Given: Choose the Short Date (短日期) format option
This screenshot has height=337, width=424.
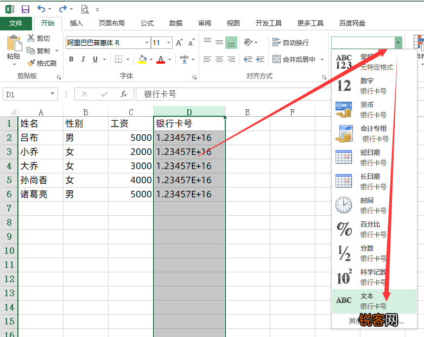Looking at the screenshot, I should 374,157.
